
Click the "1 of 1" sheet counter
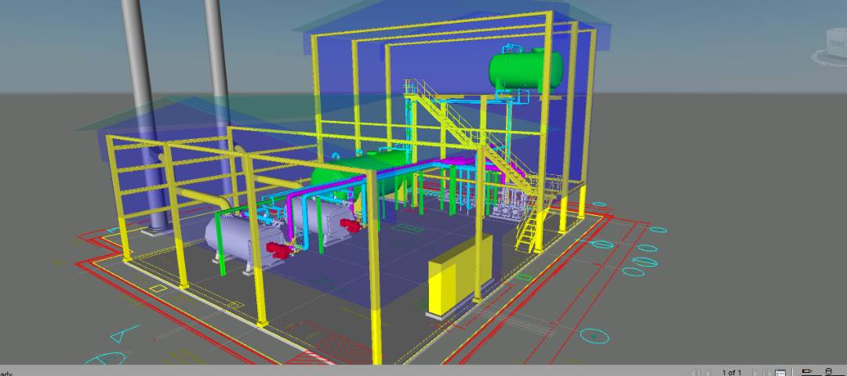point(731,372)
